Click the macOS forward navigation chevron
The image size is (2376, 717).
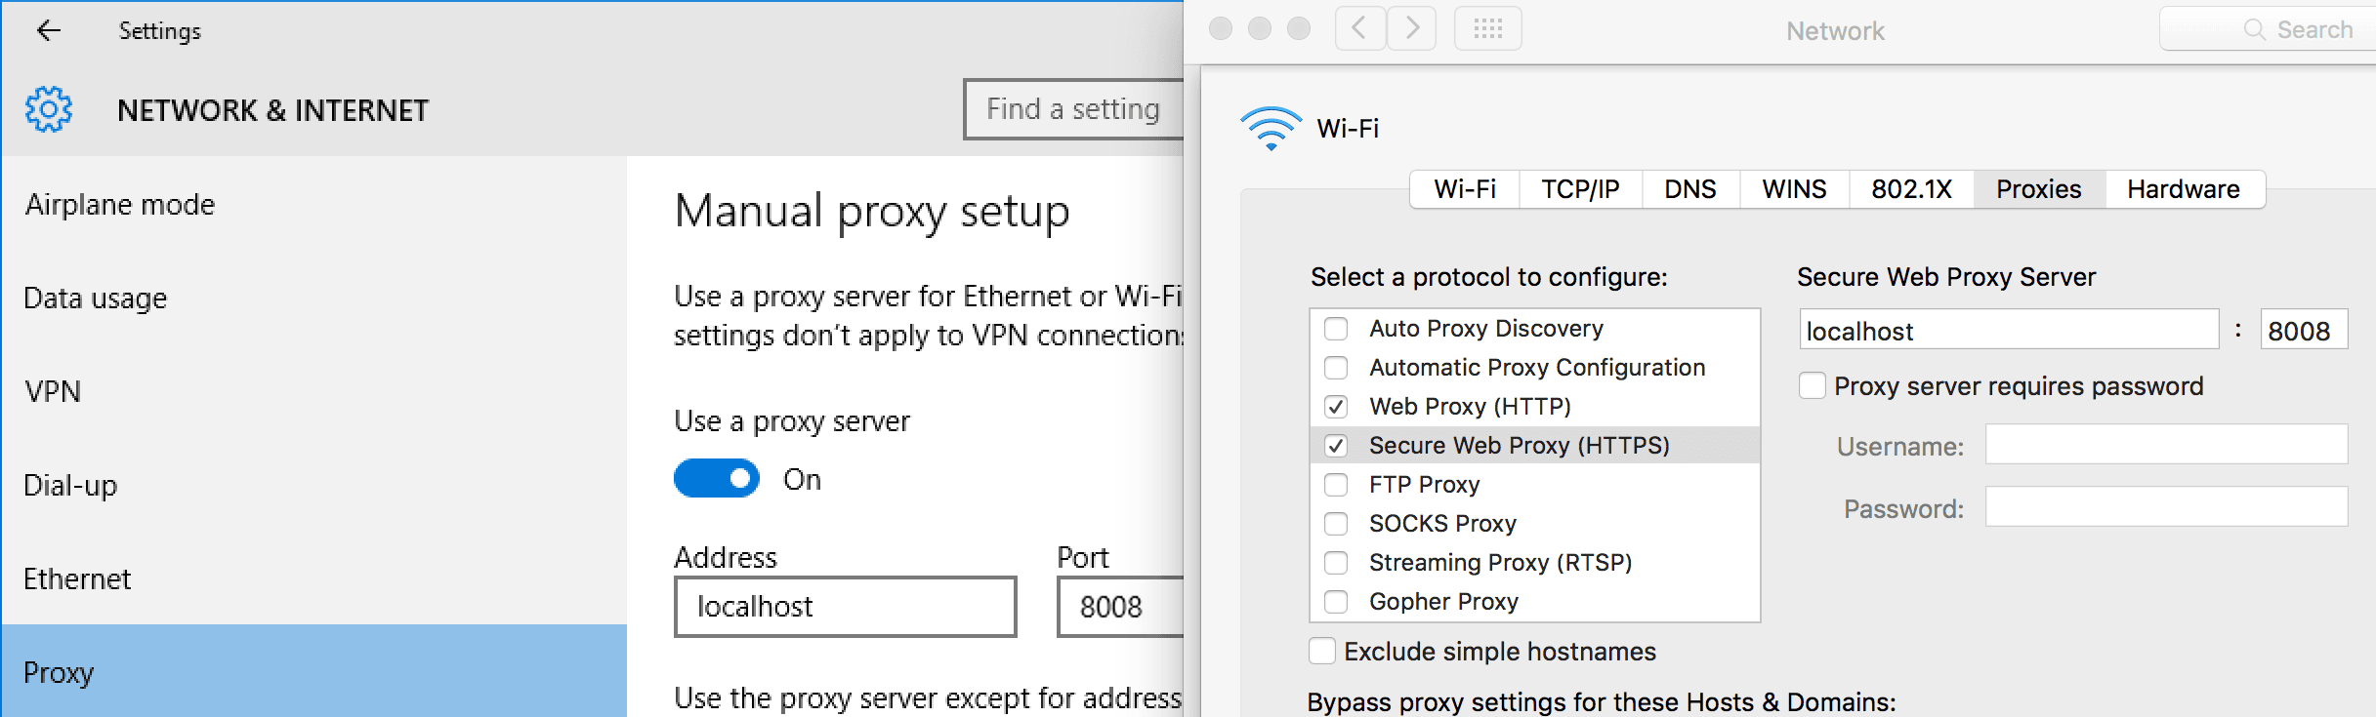[1411, 28]
